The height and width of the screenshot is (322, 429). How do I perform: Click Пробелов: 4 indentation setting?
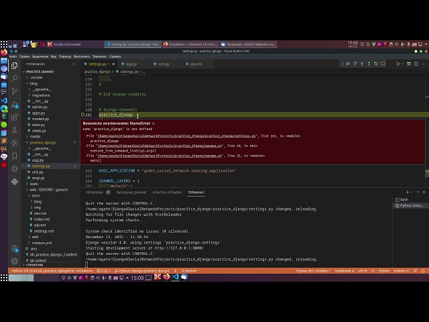344,271
